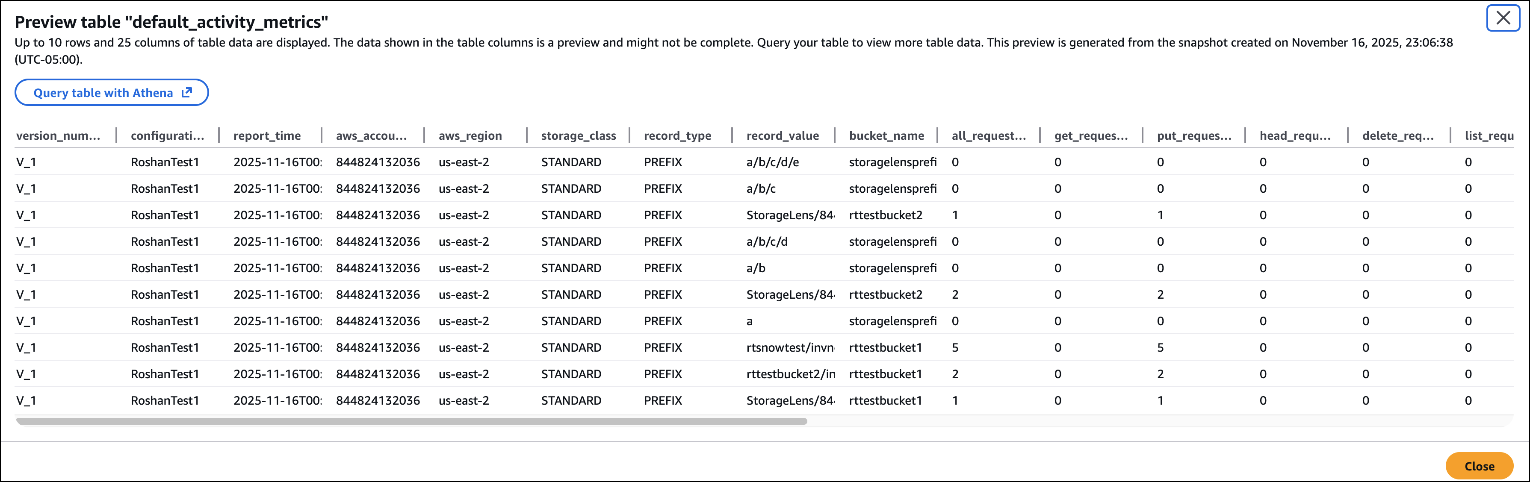Select the version_num column header
Viewport: 1530px width, 482px height.
click(58, 135)
